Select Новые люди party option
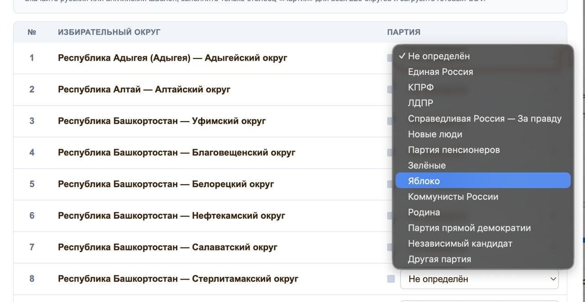Image resolution: width=585 pixels, height=302 pixels. tap(483, 134)
